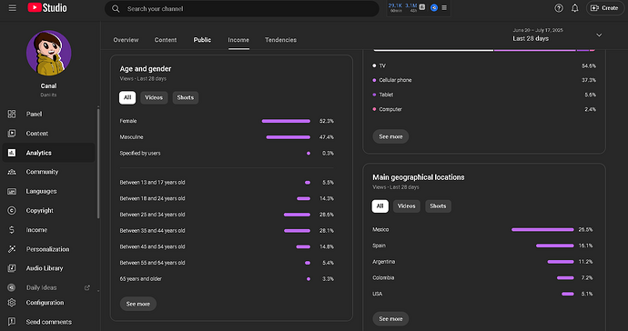
Task: Click the Configuration gear icon
Action: click(12, 303)
